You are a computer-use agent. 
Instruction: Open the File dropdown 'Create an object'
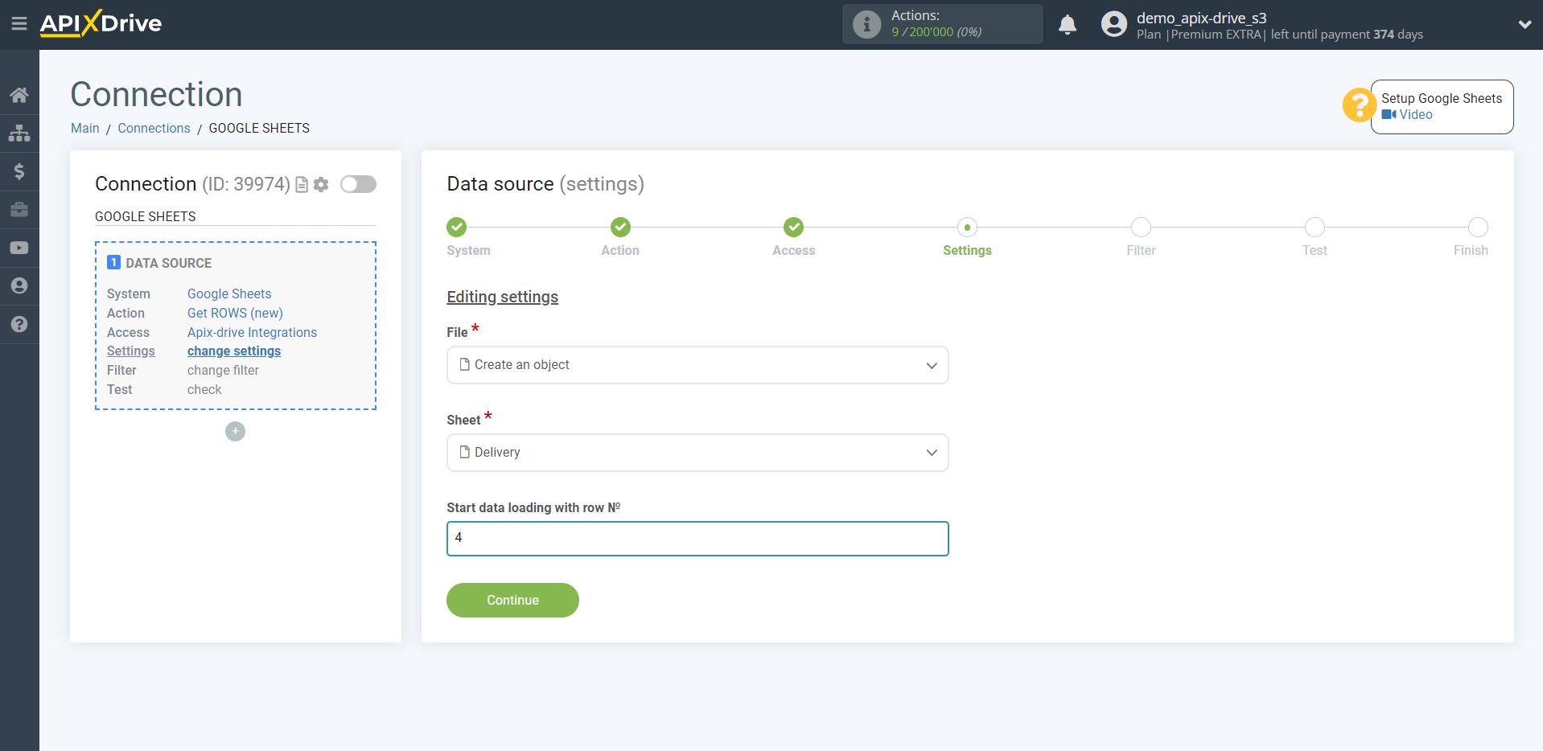pos(697,365)
